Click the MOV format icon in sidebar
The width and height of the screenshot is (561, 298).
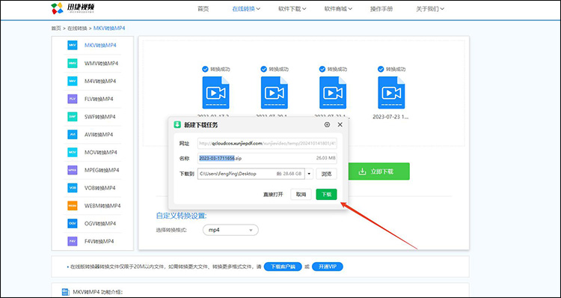click(73, 152)
